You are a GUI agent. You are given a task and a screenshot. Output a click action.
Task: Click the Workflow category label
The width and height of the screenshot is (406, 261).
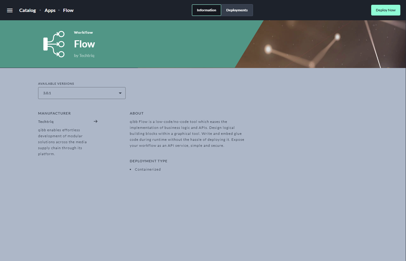pyautogui.click(x=83, y=33)
